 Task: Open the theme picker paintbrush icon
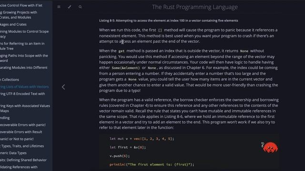[70, 7]
